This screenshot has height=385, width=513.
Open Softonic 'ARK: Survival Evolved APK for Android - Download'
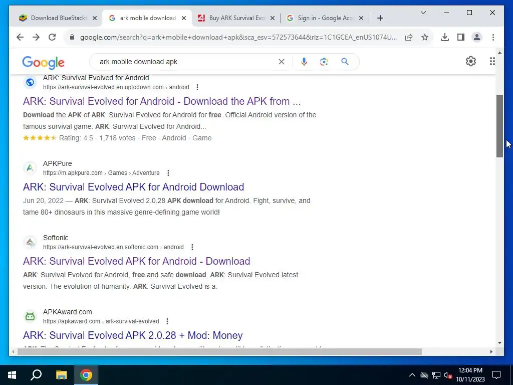coord(136,261)
